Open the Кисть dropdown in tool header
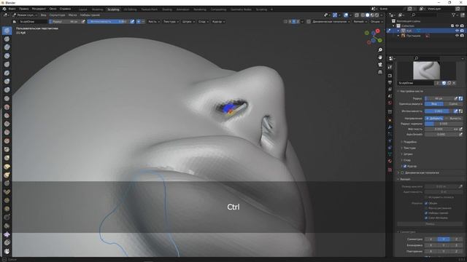The image size is (467, 262). (x=154, y=22)
